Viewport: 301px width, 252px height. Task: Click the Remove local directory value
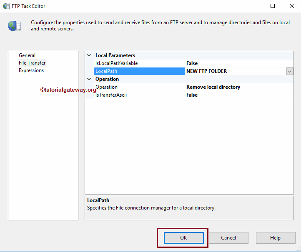pyautogui.click(x=213, y=87)
